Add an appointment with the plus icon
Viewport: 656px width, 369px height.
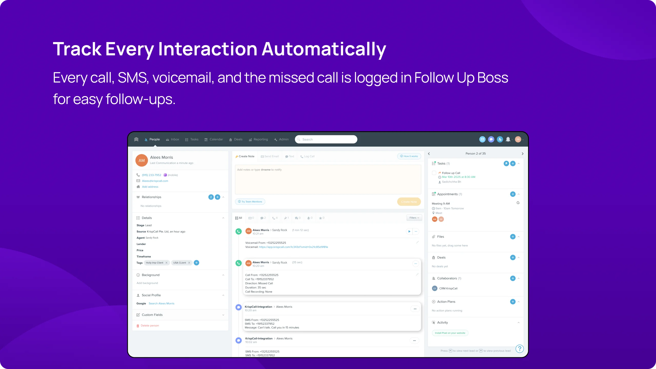point(513,194)
